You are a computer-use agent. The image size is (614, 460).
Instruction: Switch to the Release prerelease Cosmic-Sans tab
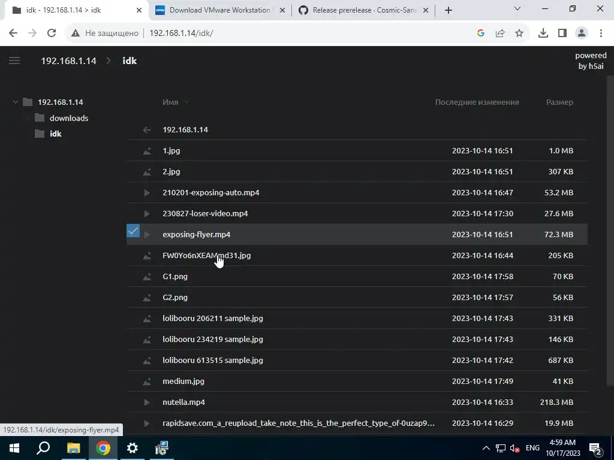tap(364, 10)
